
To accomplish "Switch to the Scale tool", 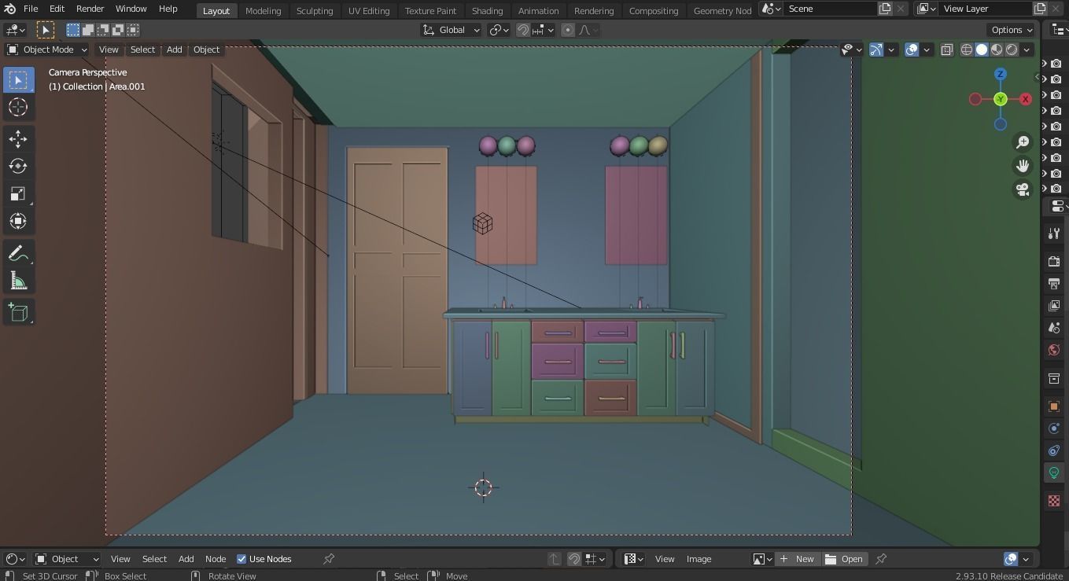I will [x=18, y=194].
